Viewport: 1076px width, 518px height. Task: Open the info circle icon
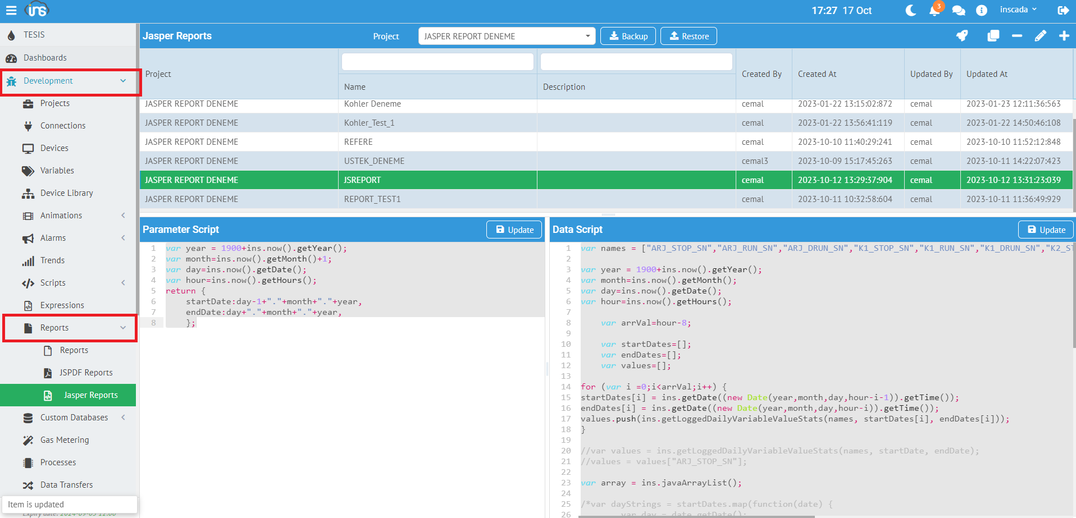[x=982, y=11]
